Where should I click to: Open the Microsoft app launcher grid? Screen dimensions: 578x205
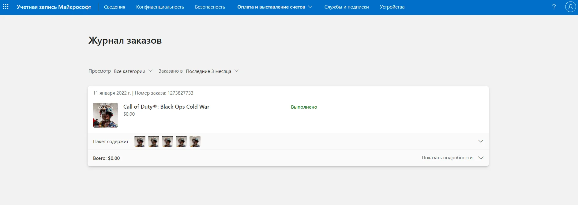point(6,7)
